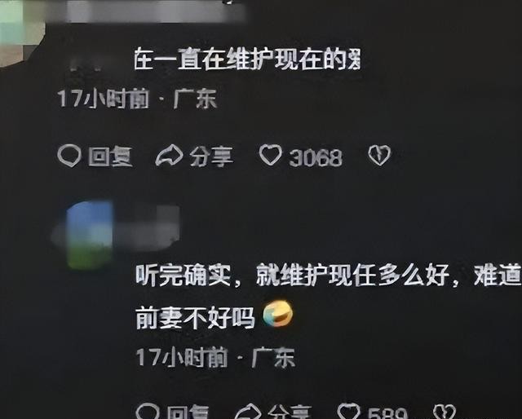Click the 回复 label under the first comment

(x=110, y=157)
